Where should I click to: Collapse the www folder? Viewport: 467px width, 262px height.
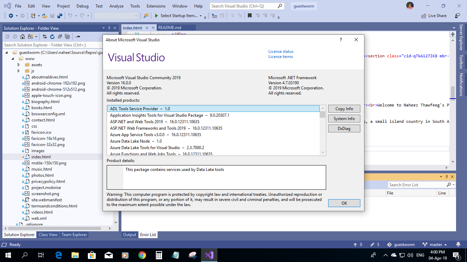[13, 59]
